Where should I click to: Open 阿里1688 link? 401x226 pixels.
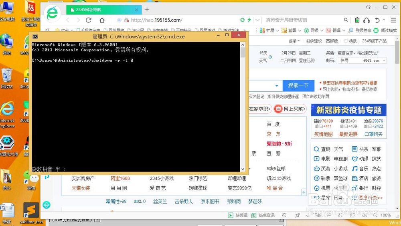click(120, 178)
